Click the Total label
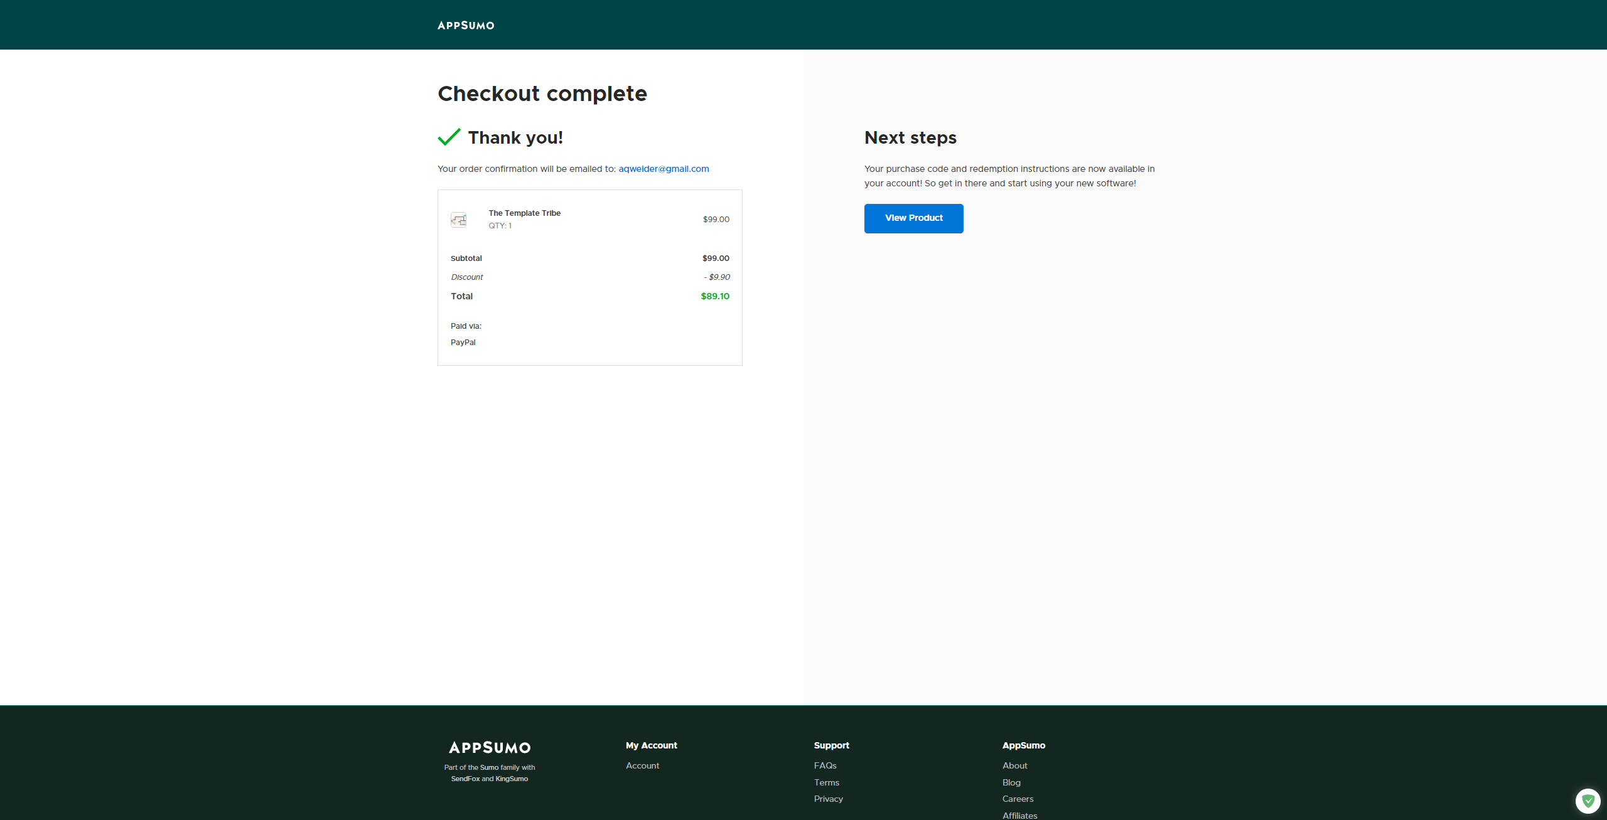 point(461,296)
